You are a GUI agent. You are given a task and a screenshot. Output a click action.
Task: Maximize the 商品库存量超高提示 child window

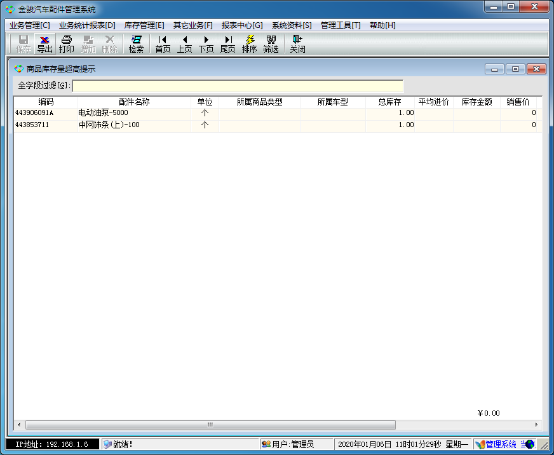[515, 69]
